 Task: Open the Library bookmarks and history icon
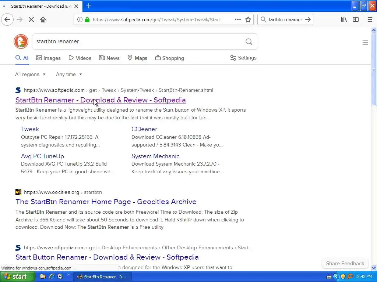click(x=344, y=19)
